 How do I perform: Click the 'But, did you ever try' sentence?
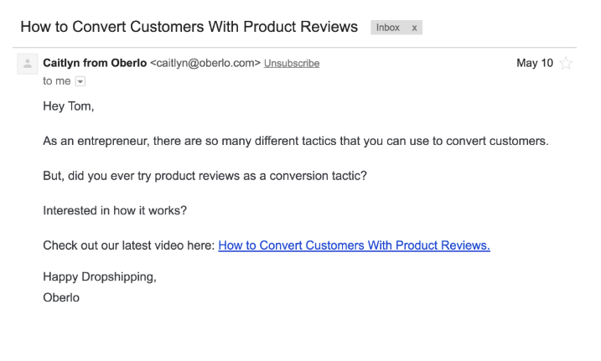(205, 176)
